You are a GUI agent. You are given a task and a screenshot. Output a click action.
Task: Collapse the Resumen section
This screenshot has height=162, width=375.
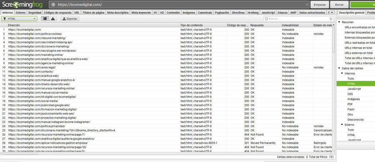(x=339, y=22)
